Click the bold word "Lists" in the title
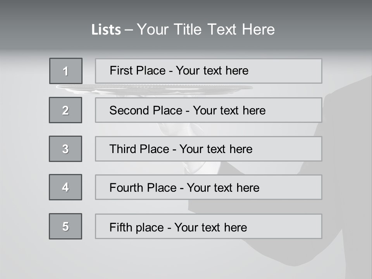 [x=106, y=30]
